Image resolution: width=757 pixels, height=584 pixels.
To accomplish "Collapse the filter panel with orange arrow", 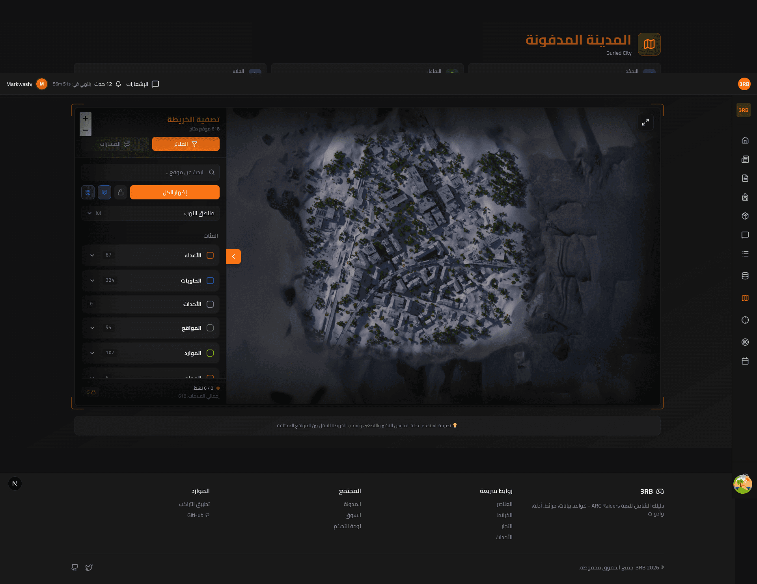I will [233, 257].
